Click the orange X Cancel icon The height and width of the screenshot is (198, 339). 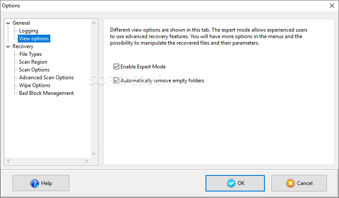tap(290, 183)
